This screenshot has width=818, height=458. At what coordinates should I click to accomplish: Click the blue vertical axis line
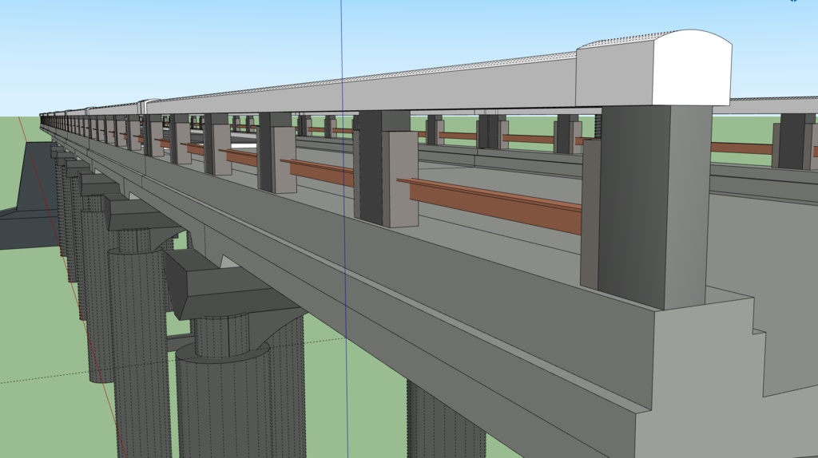pyautogui.click(x=344, y=229)
